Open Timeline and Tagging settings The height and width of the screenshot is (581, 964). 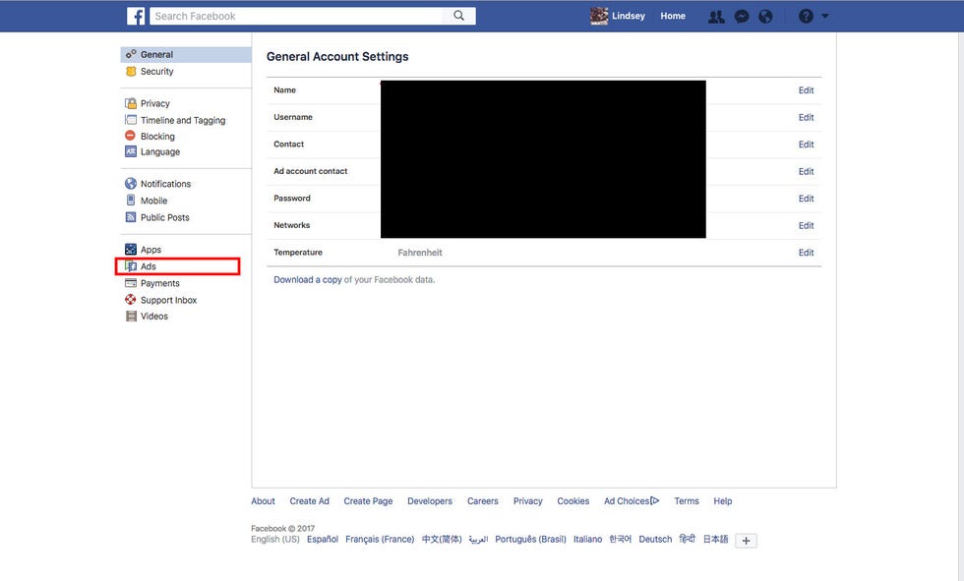click(183, 120)
